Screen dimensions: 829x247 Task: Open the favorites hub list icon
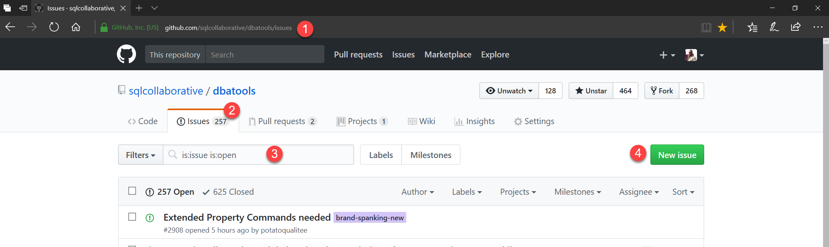coord(752,27)
